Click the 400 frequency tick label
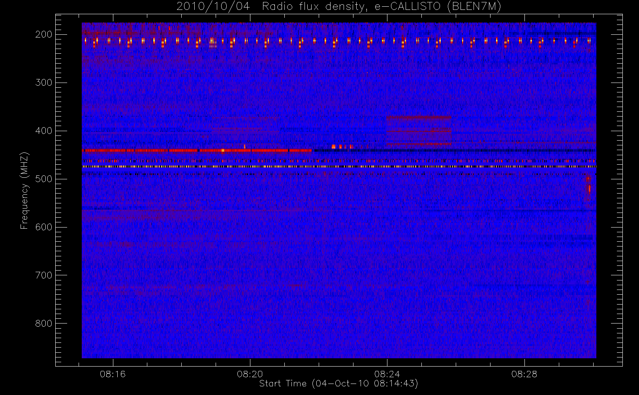This screenshot has width=639, height=395. click(43, 131)
